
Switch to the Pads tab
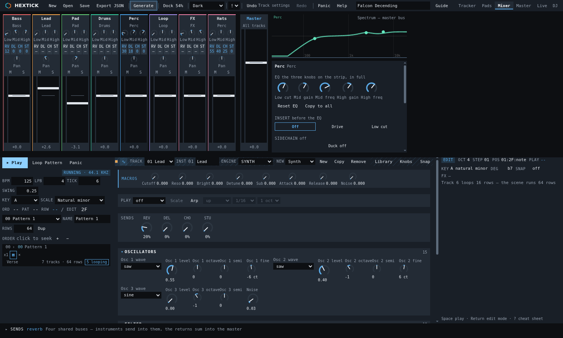pos(487,6)
